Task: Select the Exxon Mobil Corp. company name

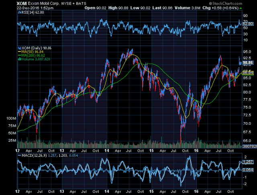Action: click(44, 4)
